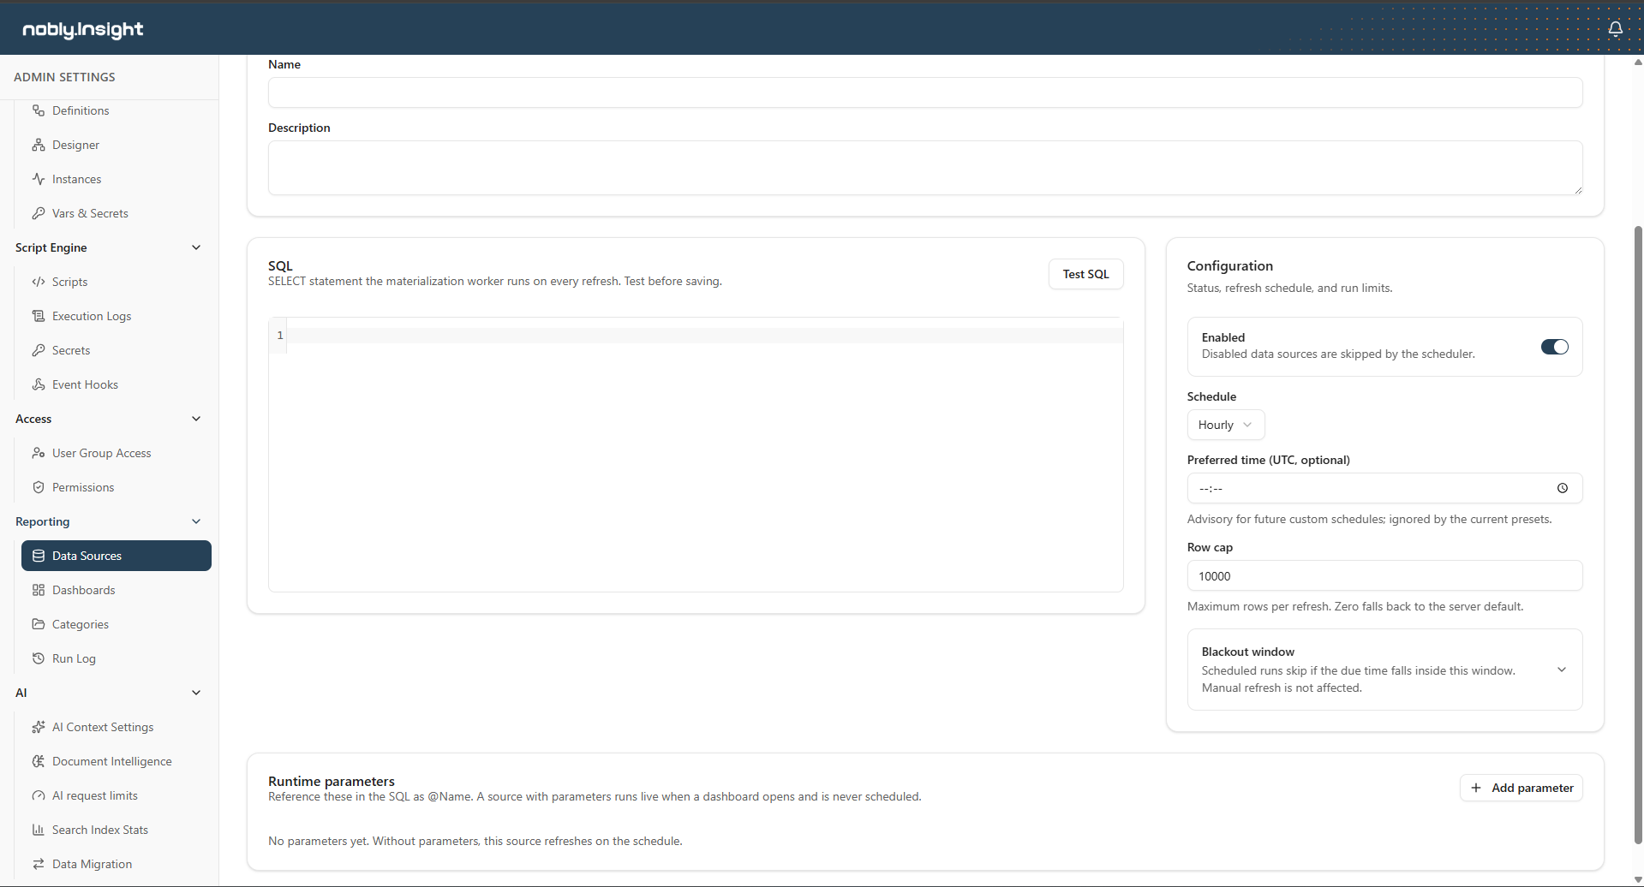Open the Dashboards menu item
This screenshot has height=887, width=1644.
point(117,590)
